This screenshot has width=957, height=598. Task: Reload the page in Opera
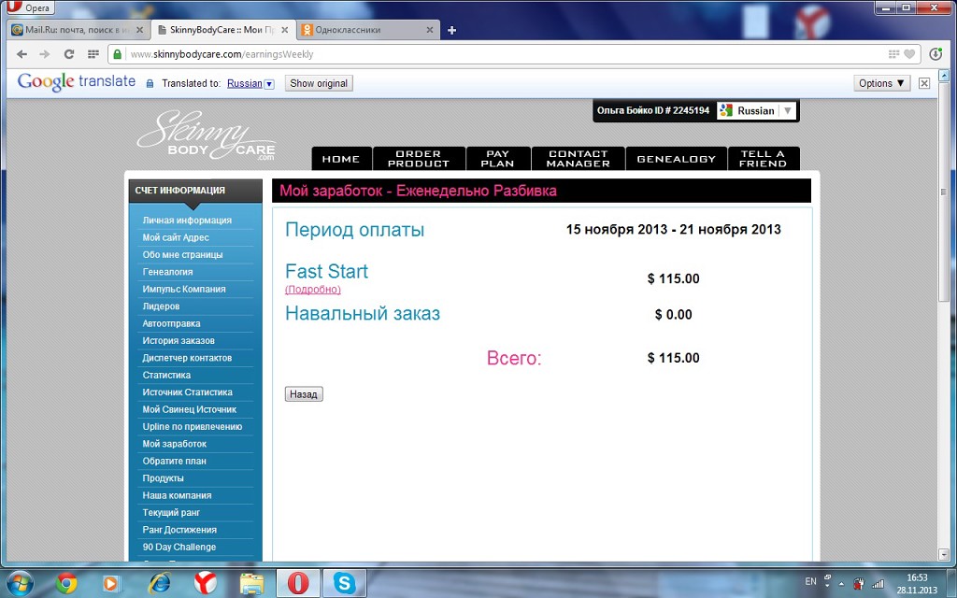[x=69, y=54]
